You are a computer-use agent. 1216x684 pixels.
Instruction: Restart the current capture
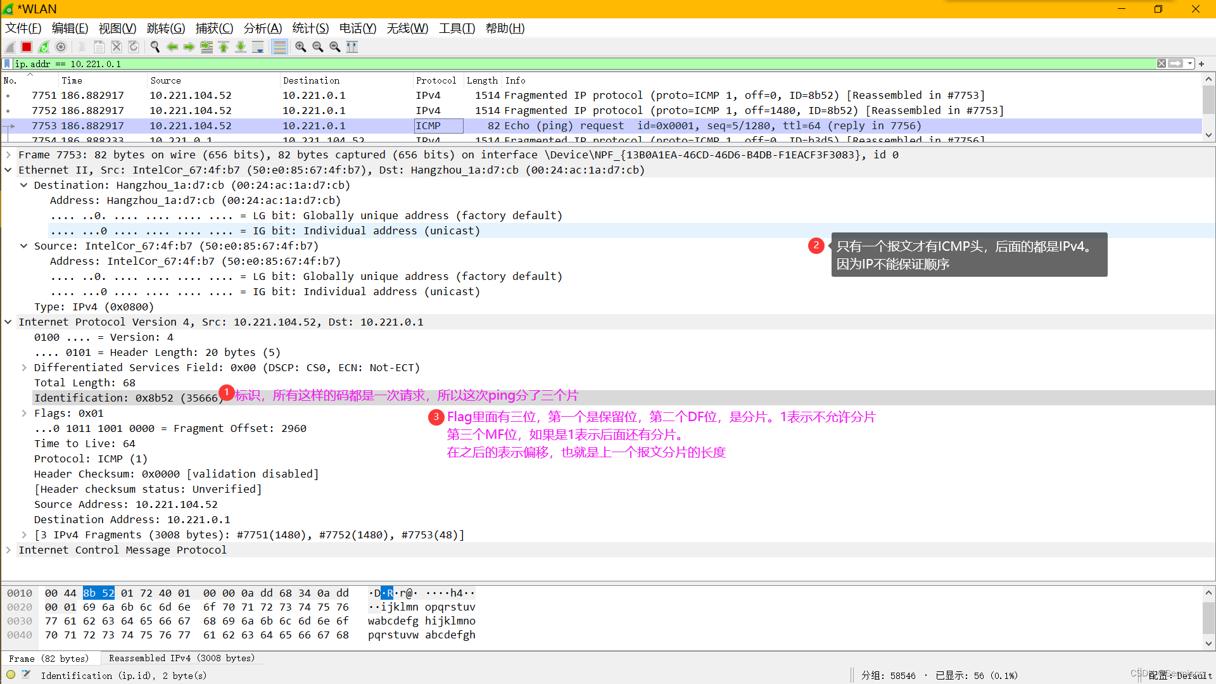click(44, 47)
